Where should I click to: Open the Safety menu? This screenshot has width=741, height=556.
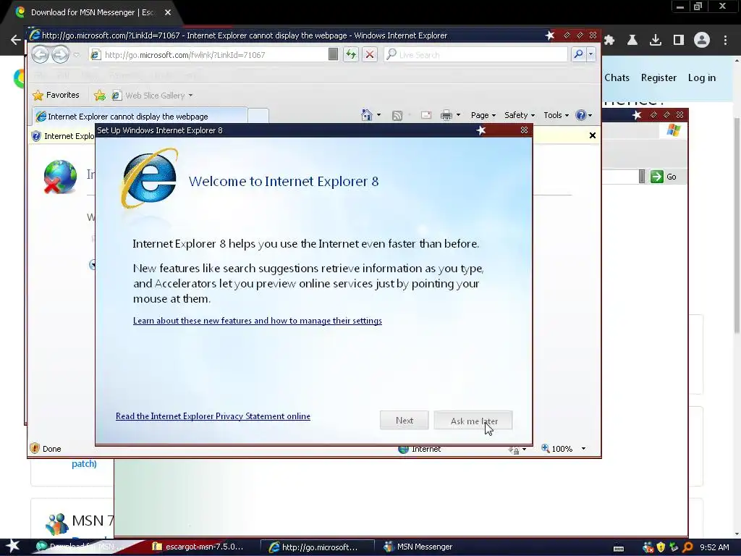click(520, 115)
